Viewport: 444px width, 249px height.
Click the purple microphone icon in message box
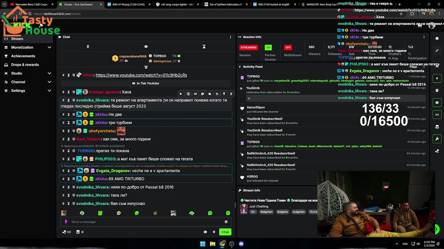pos(66,222)
